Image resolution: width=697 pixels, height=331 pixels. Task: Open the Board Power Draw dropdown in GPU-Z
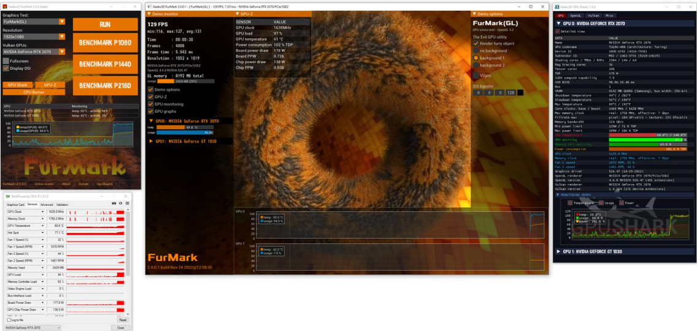(43, 302)
